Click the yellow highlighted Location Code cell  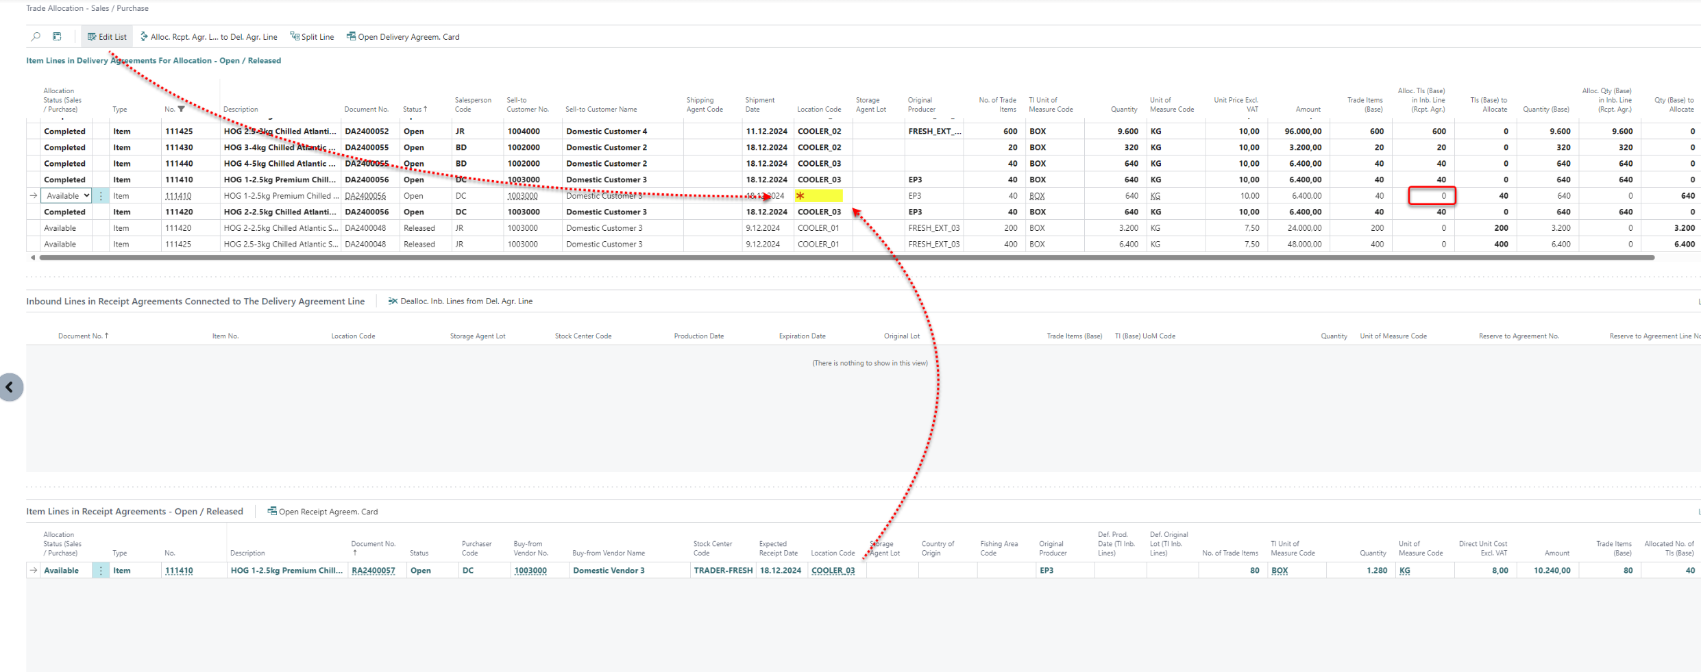point(819,196)
